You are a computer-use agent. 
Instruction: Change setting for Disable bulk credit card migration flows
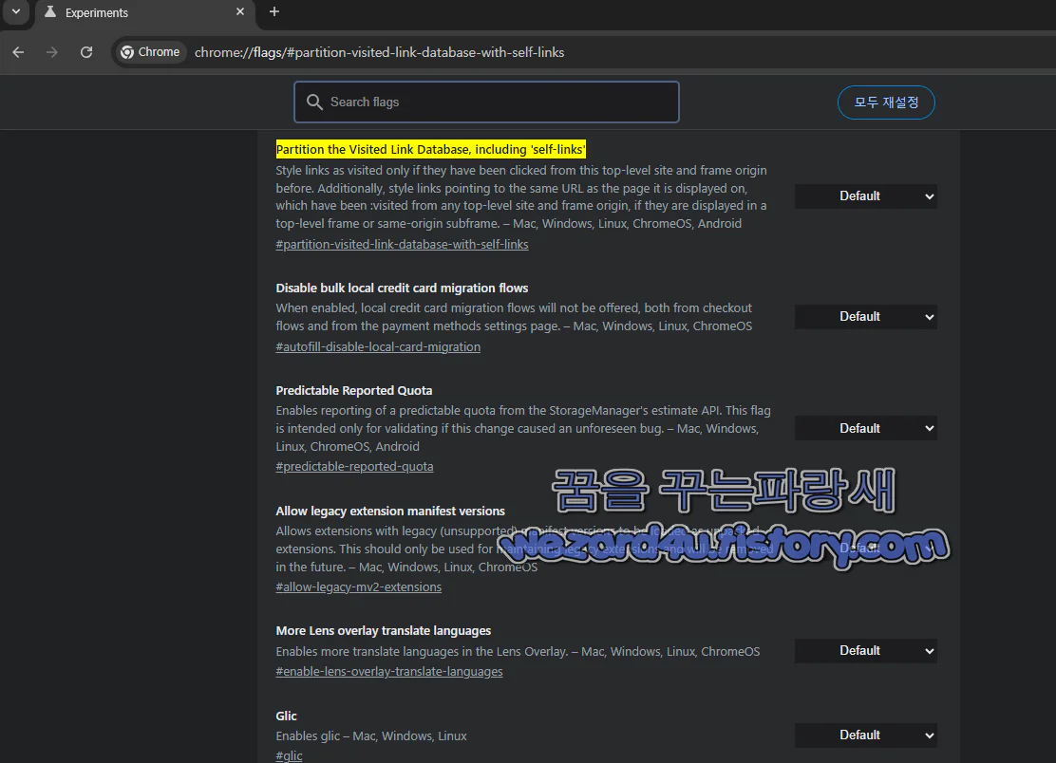click(x=865, y=316)
